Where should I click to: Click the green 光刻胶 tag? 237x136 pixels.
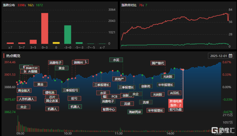[x=168, y=77]
